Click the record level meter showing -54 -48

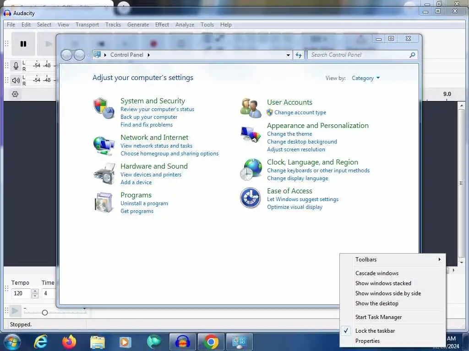41,65
